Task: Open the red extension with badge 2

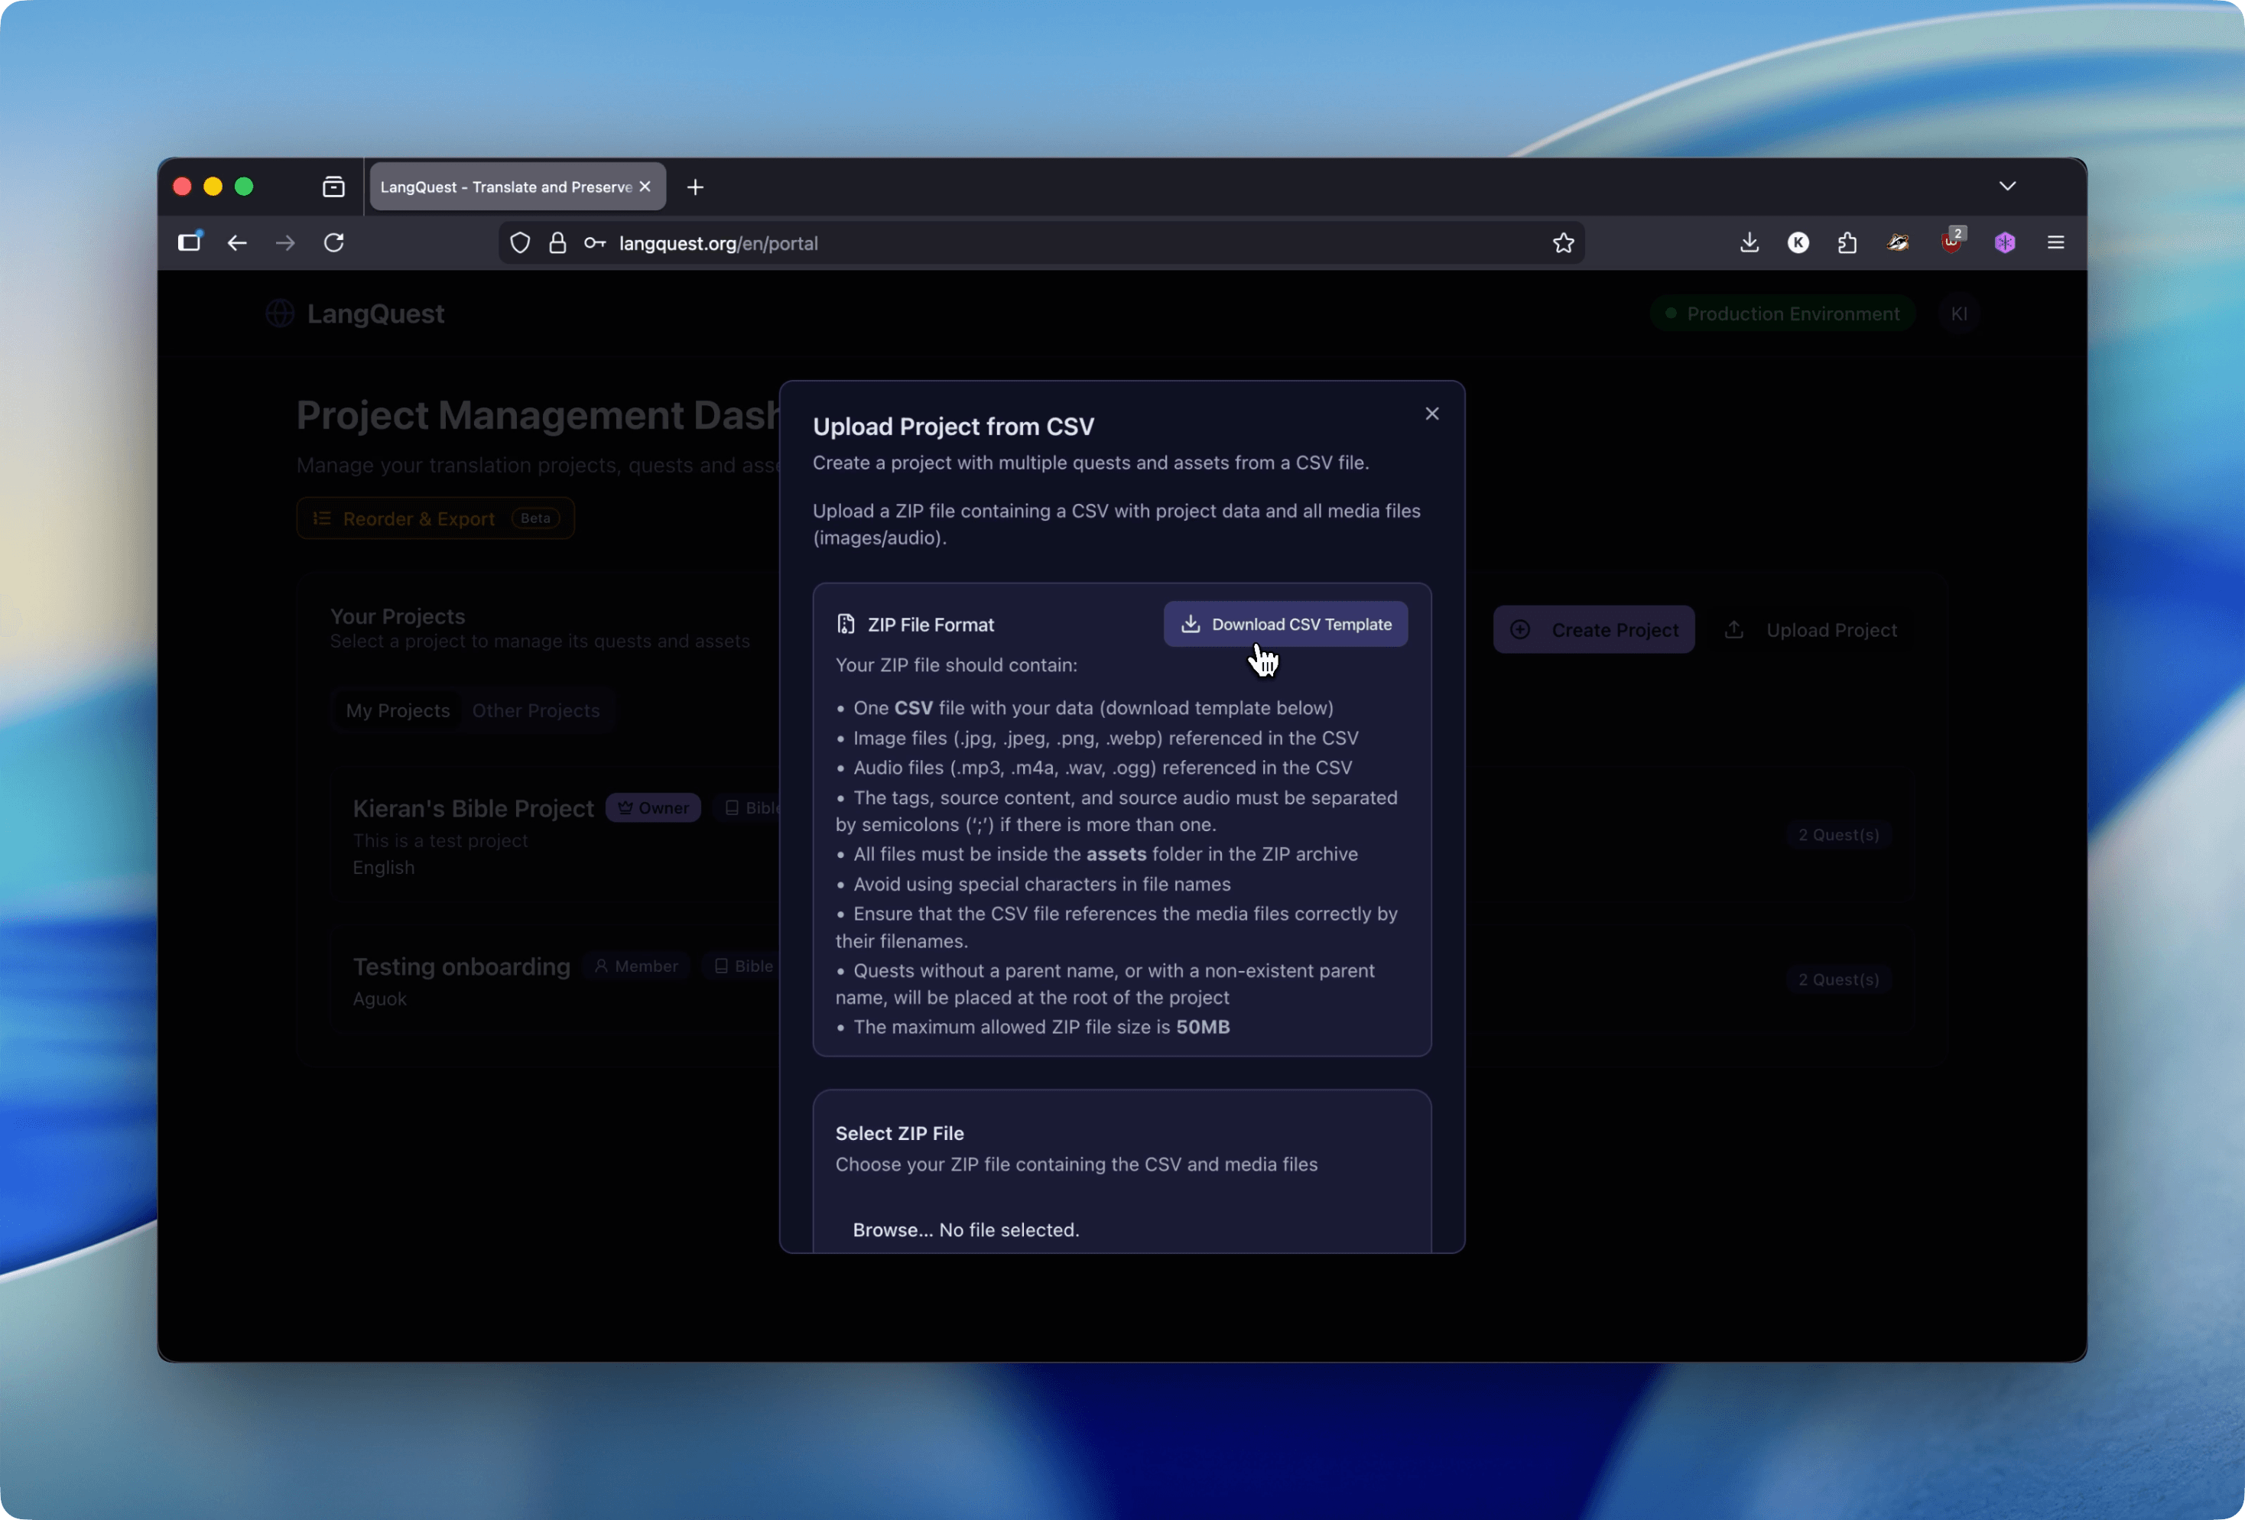Action: click(1952, 242)
